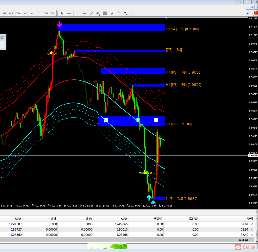This screenshot has width=258, height=252.
Task: Select the cursor arrow tool
Action: click(62, 13)
